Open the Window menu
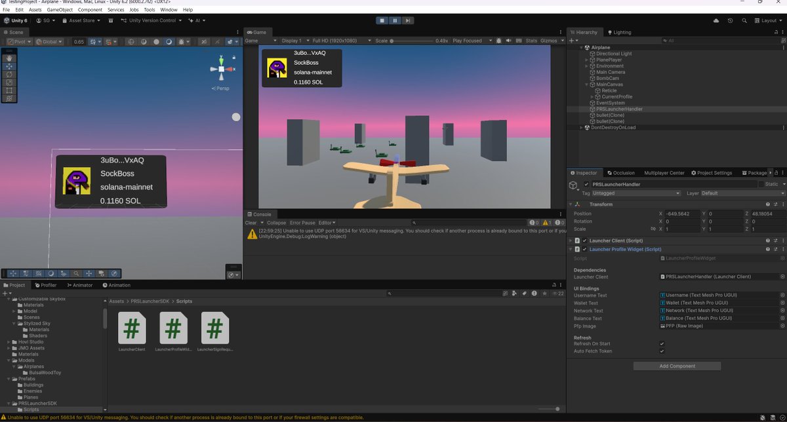 coord(169,10)
